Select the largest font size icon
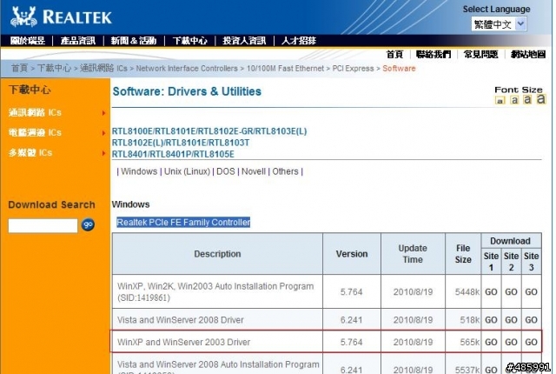This screenshot has height=374, width=556. click(540, 99)
